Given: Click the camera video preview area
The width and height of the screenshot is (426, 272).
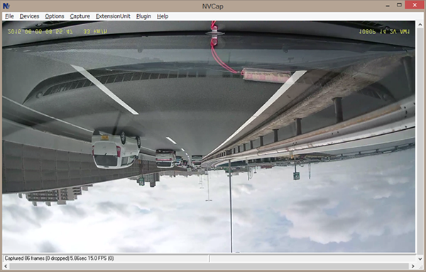Looking at the screenshot, I should click(209, 137).
